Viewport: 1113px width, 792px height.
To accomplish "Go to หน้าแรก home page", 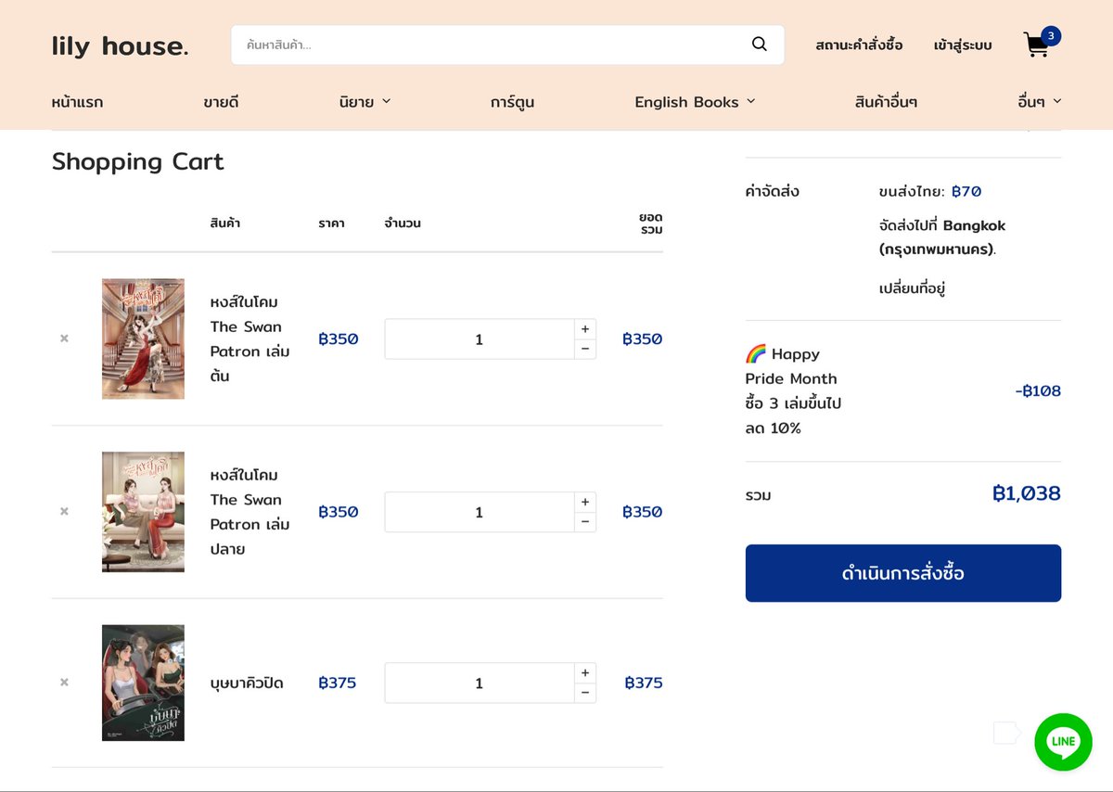I will [78, 102].
